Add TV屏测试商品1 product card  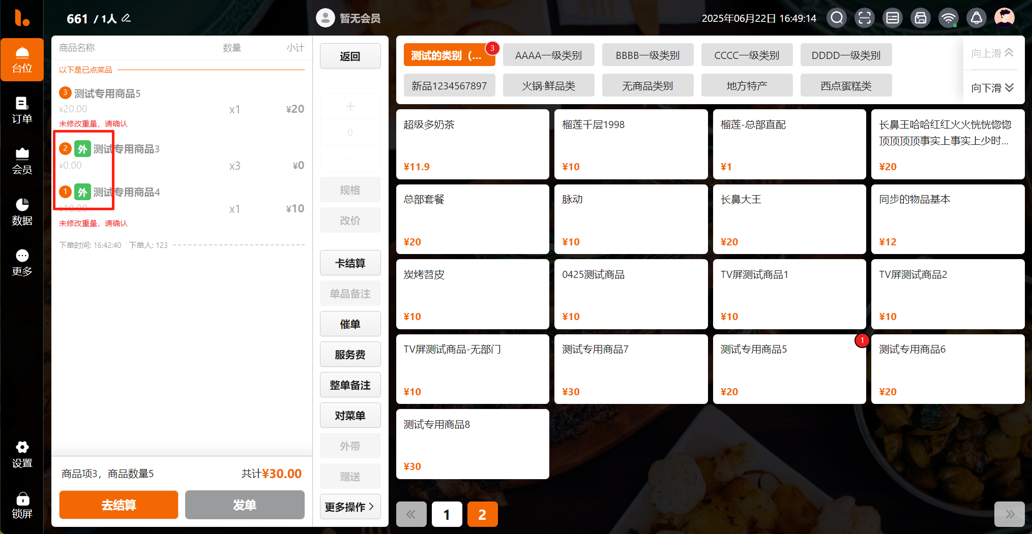pos(789,294)
